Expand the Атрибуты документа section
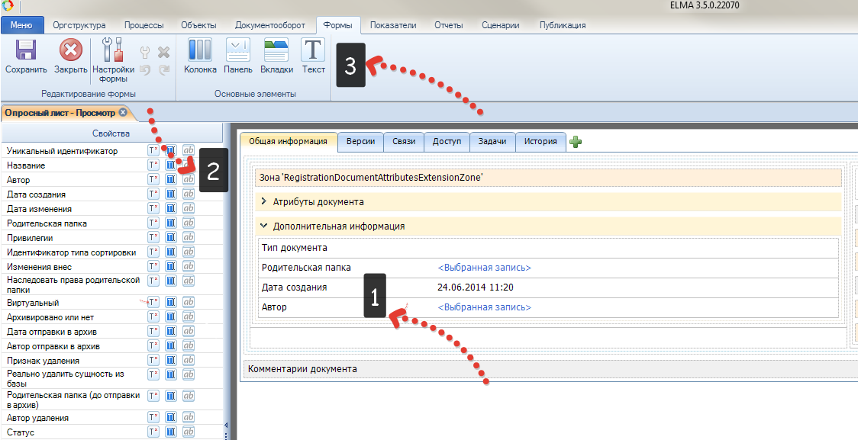858x440 pixels. point(264,202)
